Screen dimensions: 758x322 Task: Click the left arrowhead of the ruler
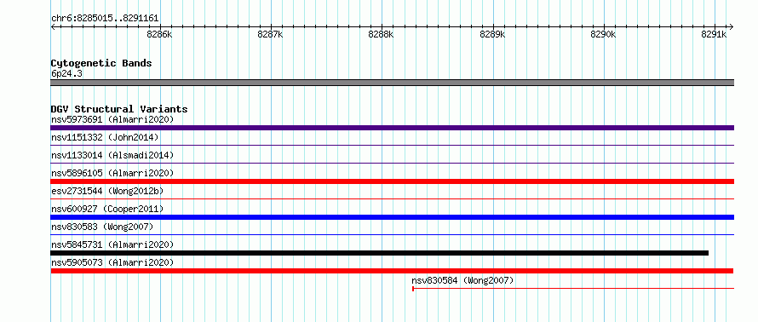tap(53, 26)
